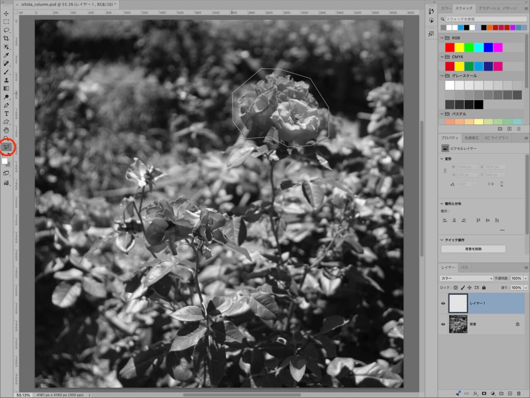The image size is (530, 398).
Task: Open the カラー blend mode dropdown
Action: pos(467,278)
